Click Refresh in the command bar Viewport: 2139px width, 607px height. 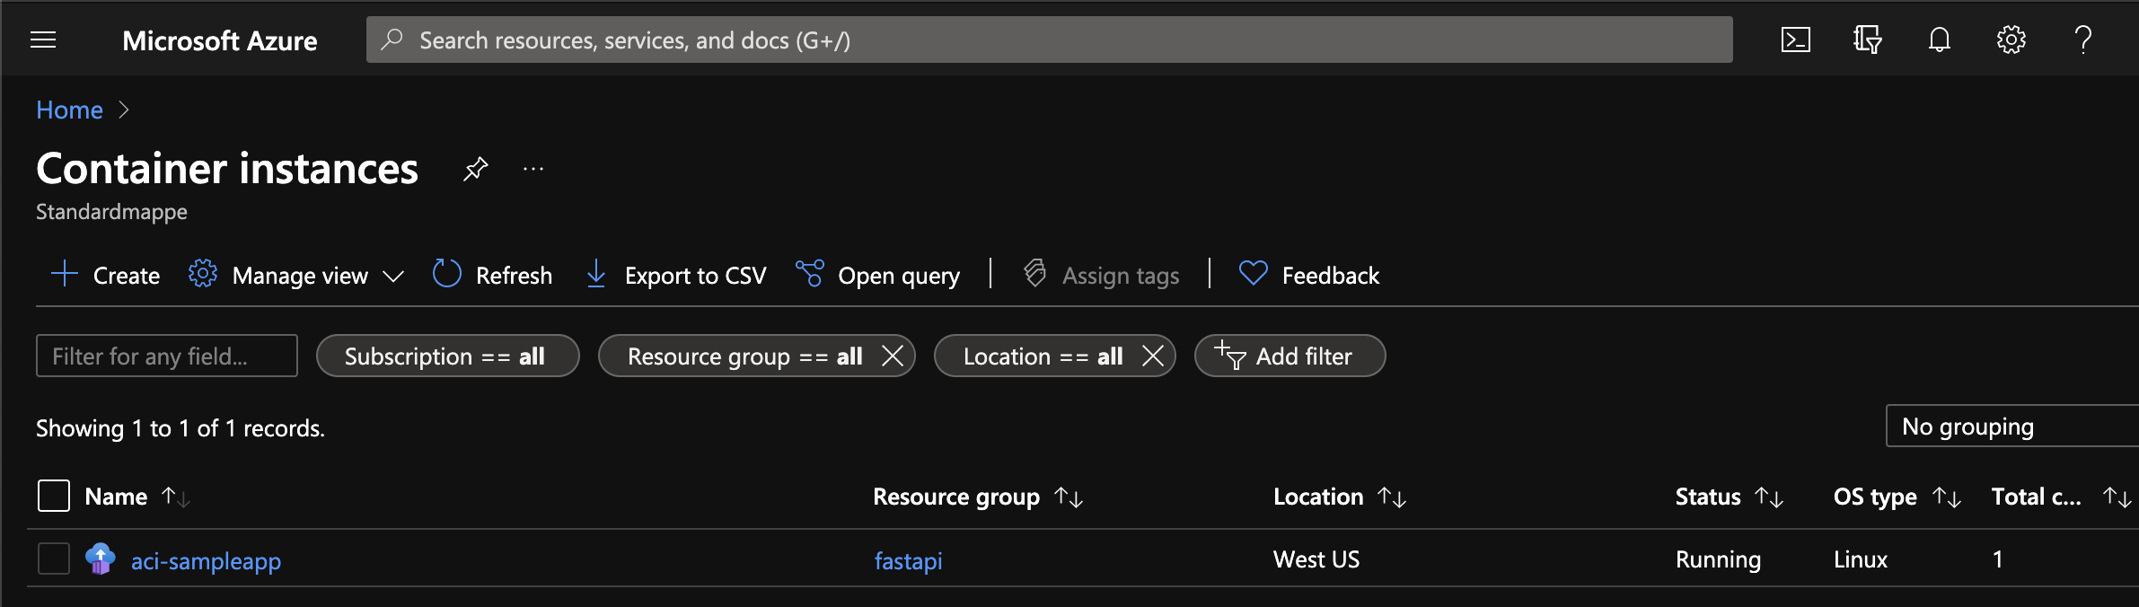click(x=493, y=275)
